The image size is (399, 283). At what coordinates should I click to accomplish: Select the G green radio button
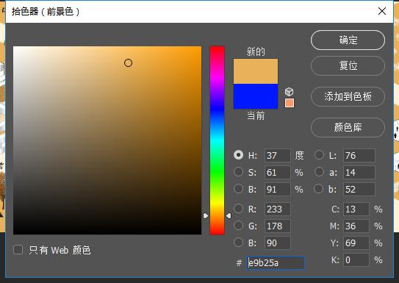click(x=238, y=226)
